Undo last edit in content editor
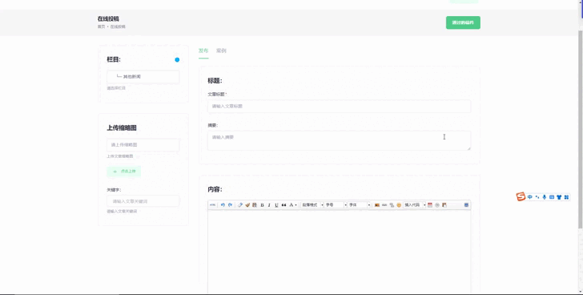Image resolution: width=583 pixels, height=295 pixels. point(223,205)
